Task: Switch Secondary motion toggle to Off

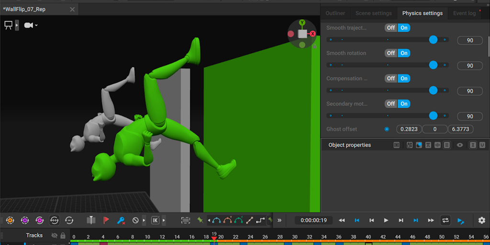Action: (391, 103)
